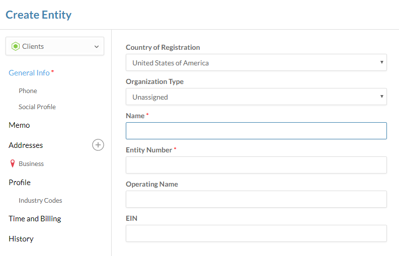Click the red location pin icon
The image size is (399, 256).
tap(13, 163)
